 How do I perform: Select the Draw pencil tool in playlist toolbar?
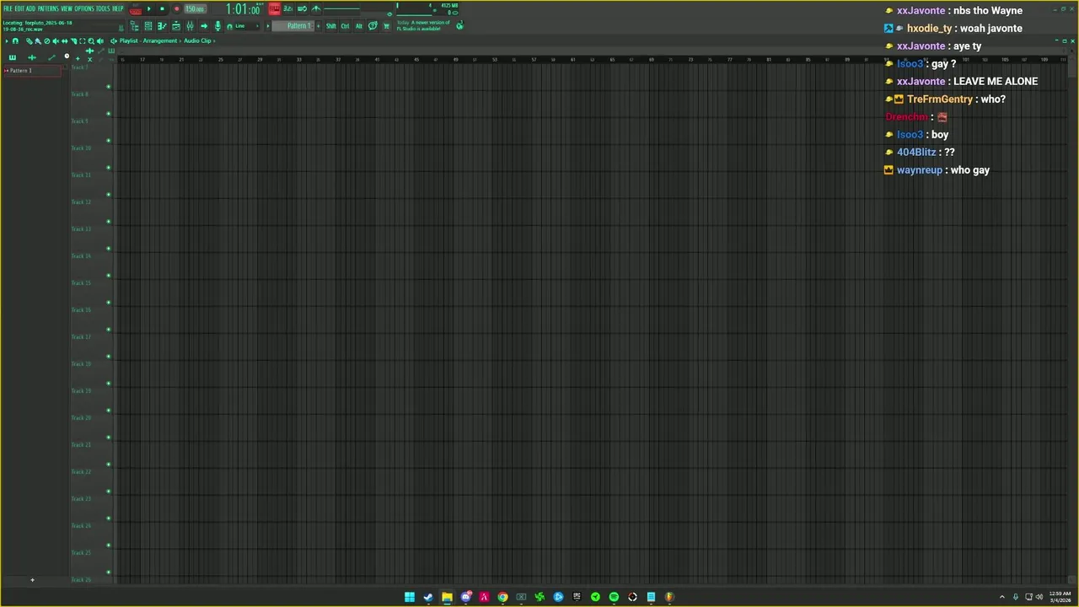point(28,40)
